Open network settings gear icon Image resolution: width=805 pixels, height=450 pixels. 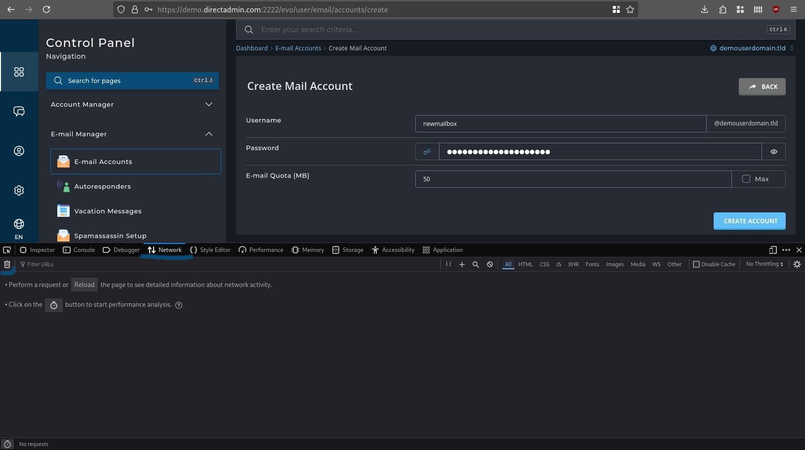tap(797, 264)
